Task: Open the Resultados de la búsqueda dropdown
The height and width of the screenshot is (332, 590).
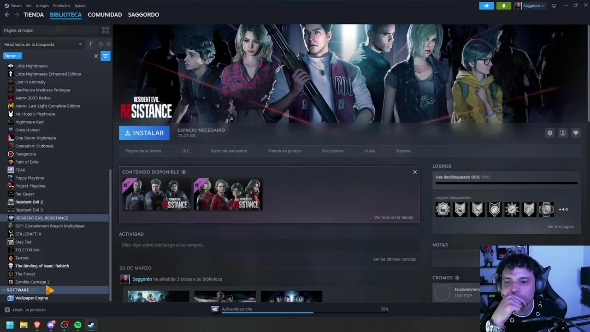Action: coord(43,44)
